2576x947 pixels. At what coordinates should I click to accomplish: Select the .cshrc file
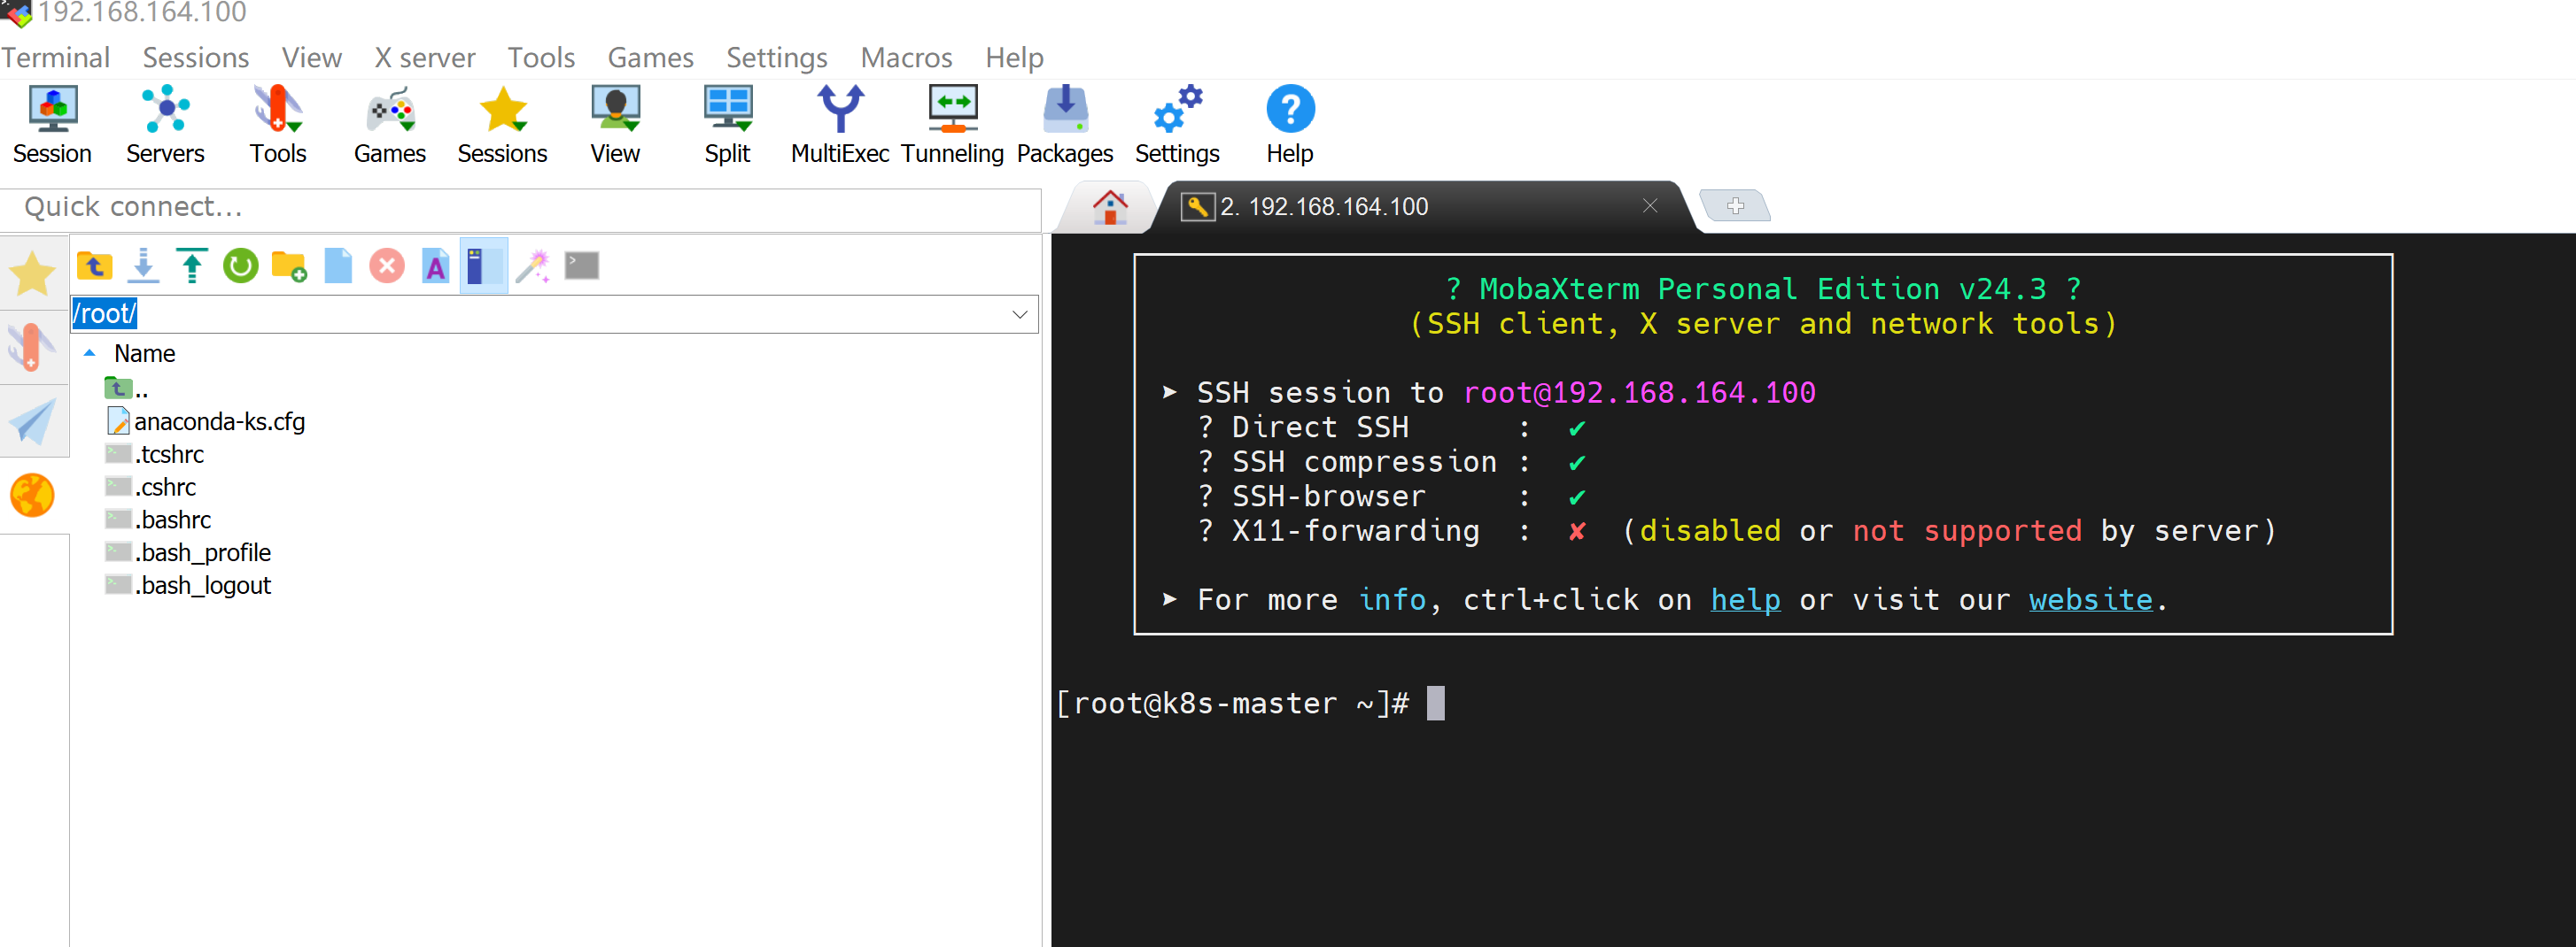pyautogui.click(x=151, y=488)
